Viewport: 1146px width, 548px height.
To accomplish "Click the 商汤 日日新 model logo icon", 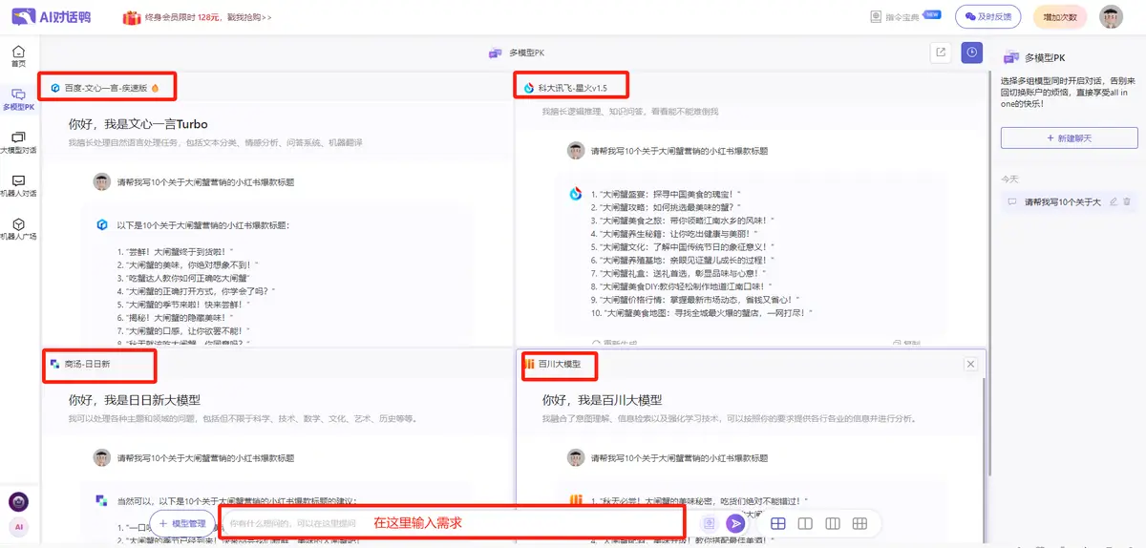I will point(55,364).
